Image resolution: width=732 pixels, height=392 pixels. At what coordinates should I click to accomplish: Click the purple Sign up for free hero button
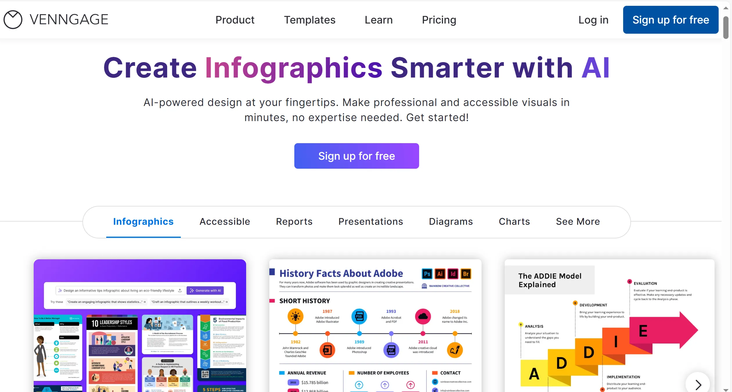coord(356,156)
